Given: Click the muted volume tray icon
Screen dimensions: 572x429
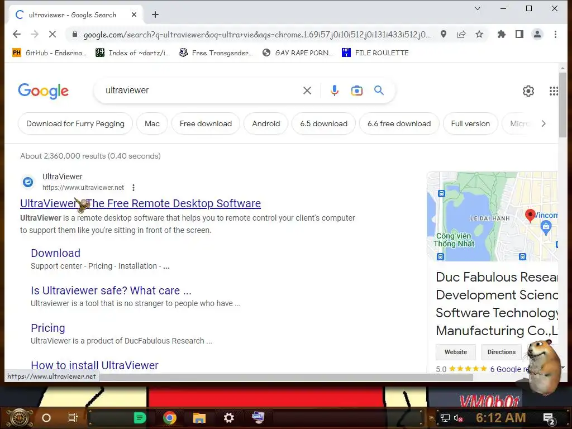Looking at the screenshot, I should 459,418.
